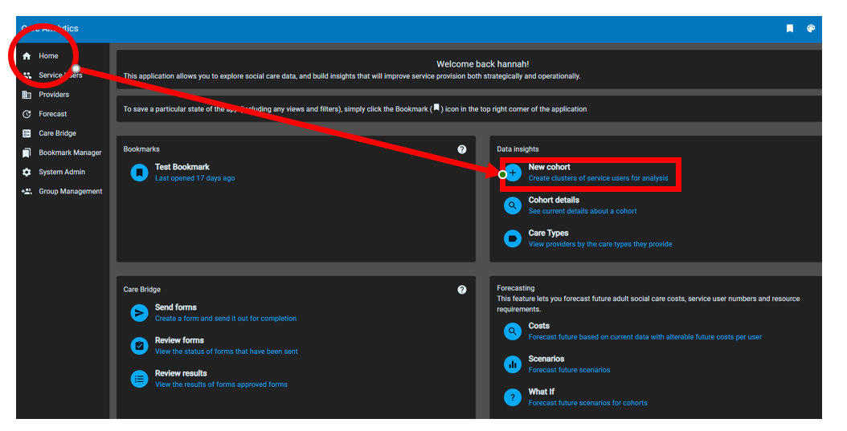Image resolution: width=847 pixels, height=431 pixels.
Task: Go to Forecast in the sidebar
Action: pyautogui.click(x=53, y=114)
